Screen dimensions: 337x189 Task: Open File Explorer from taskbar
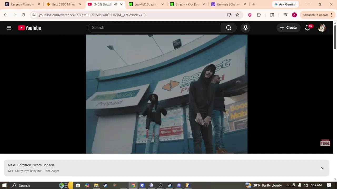[x=96, y=185]
